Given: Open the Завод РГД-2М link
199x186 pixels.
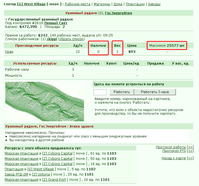Looking at the screenshot, I should coord(16,174).
